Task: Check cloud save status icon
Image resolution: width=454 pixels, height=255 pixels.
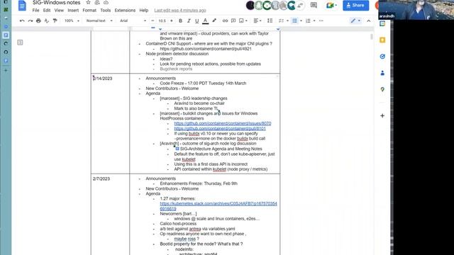Action: pyautogui.click(x=106, y=3)
